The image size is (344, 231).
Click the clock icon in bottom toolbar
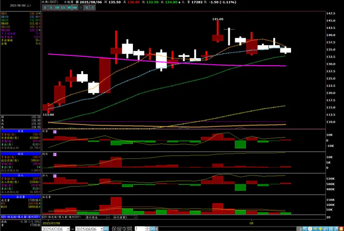coord(310,229)
